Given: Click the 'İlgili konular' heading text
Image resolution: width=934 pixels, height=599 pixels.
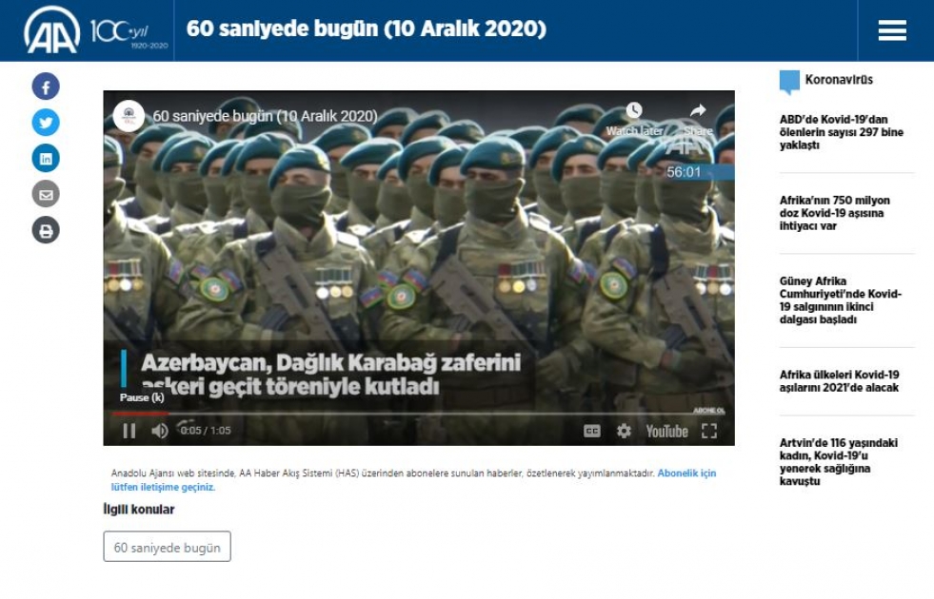Looking at the screenshot, I should pos(139,510).
